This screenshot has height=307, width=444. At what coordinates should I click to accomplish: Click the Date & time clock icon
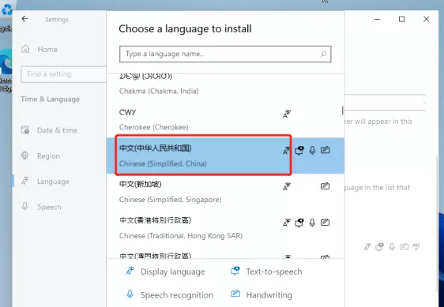point(25,130)
